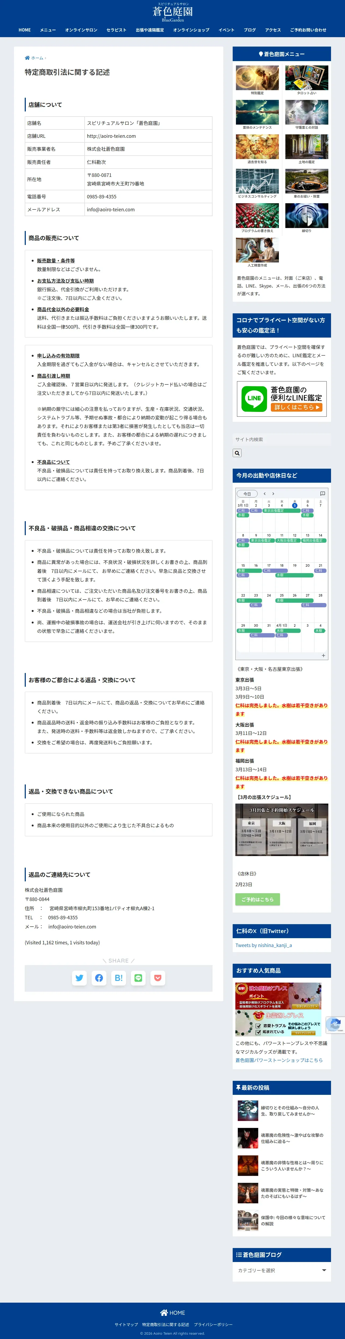The height and width of the screenshot is (1339, 345).
Task: Open footer 特定商取引法に関する記述 link
Action: pyautogui.click(x=166, y=1324)
